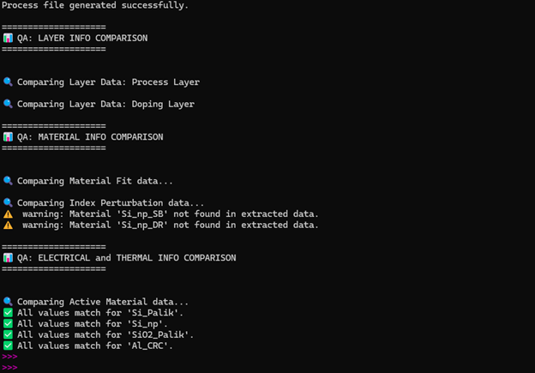Click the bottom >>> prompt line
The width and height of the screenshot is (535, 373).
[9, 367]
